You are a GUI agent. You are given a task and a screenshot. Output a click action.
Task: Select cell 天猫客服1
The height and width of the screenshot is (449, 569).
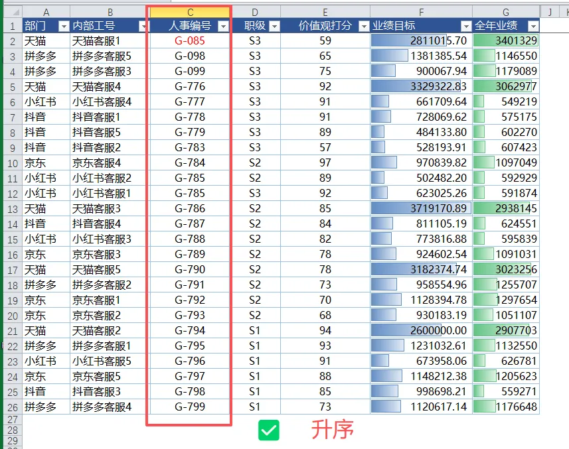(110, 40)
